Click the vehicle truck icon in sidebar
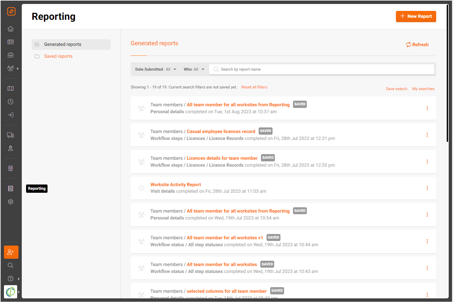 [11, 135]
